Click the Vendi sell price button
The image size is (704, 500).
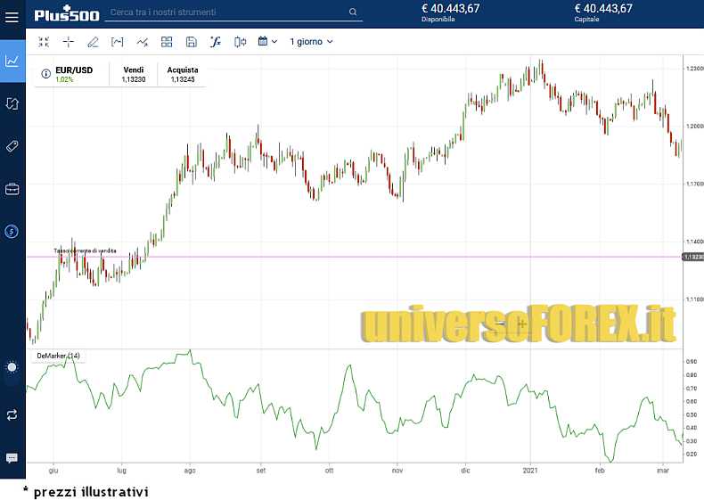click(x=134, y=75)
